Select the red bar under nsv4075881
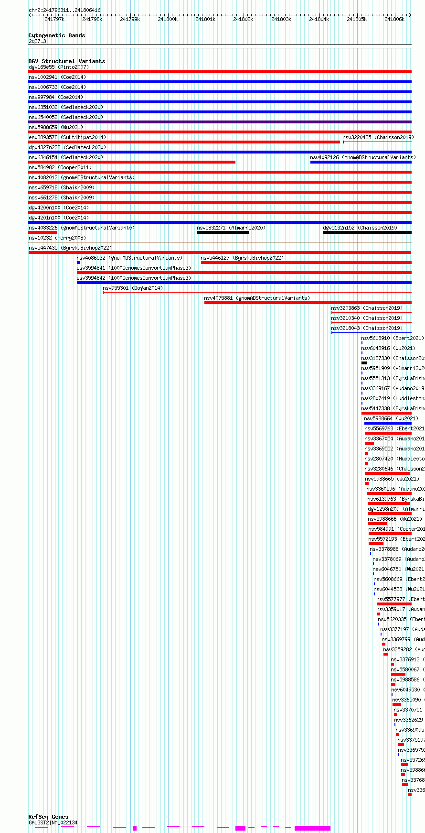This screenshot has width=425, height=833. 308,303
